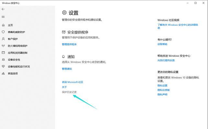Click the back arrow icon

point(3,9)
